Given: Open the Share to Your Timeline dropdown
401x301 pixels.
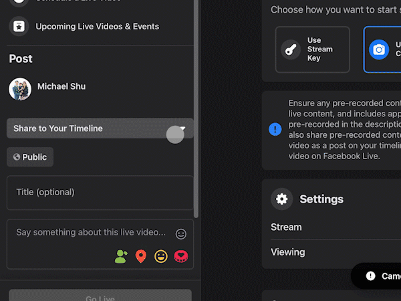Looking at the screenshot, I should (x=100, y=128).
